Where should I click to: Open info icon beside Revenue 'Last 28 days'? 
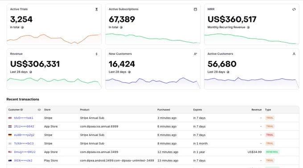pyautogui.click(x=31, y=72)
